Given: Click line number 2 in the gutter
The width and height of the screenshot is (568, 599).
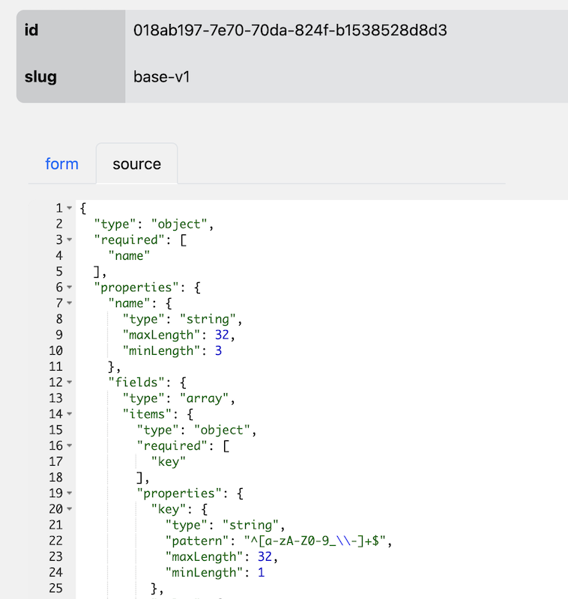Looking at the screenshot, I should tap(58, 224).
